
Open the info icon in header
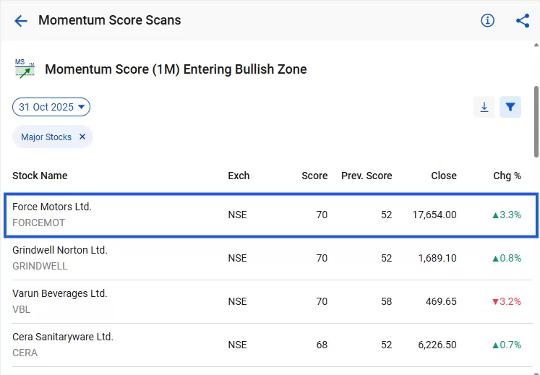point(487,20)
